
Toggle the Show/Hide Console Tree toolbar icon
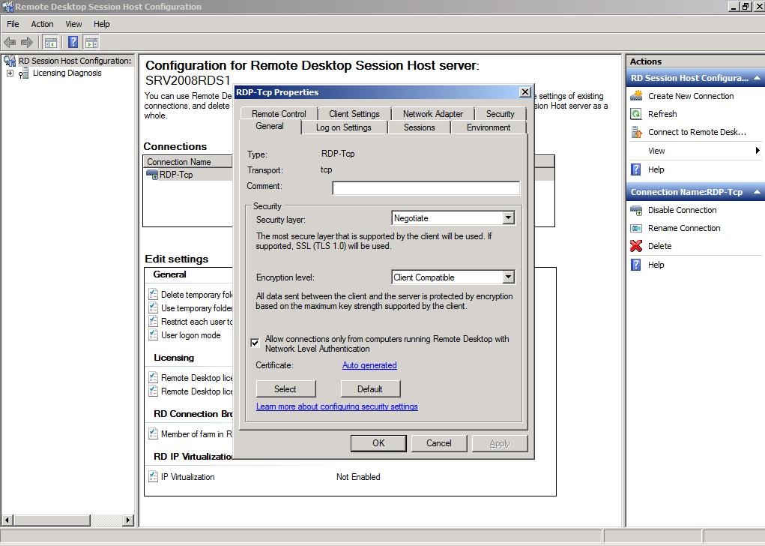(x=50, y=43)
